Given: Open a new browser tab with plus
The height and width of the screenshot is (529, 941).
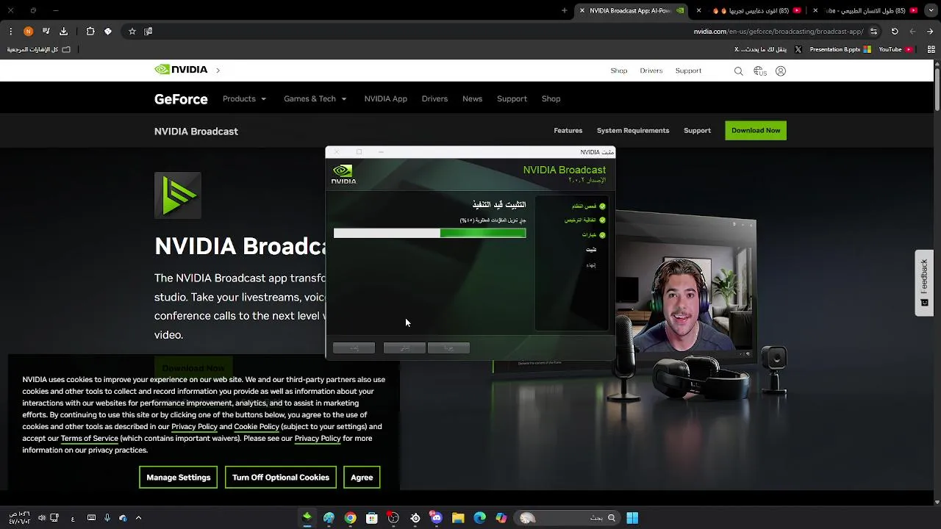Looking at the screenshot, I should [565, 10].
